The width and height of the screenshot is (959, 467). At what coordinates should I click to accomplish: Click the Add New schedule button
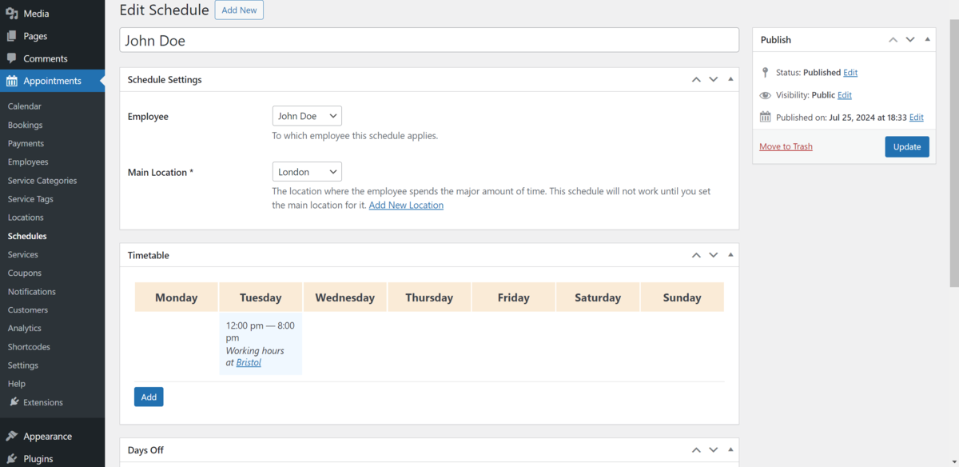click(239, 10)
